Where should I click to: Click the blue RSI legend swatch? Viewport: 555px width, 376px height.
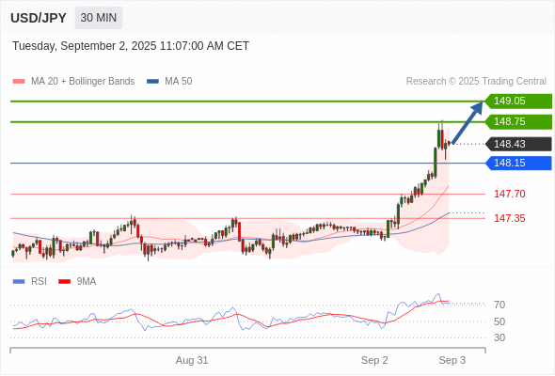click(x=19, y=282)
